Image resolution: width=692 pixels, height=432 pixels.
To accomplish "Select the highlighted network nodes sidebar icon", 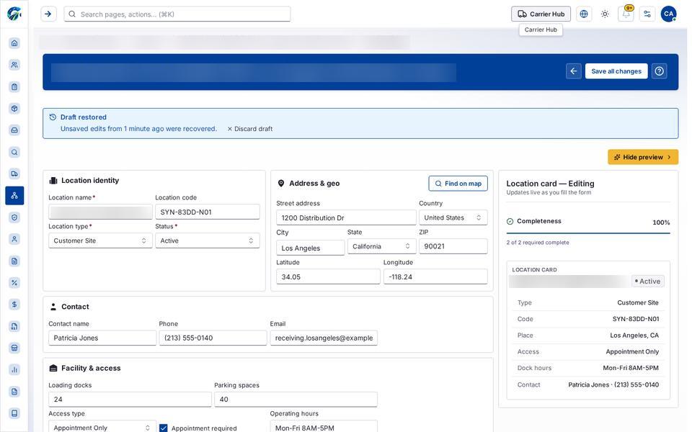I will click(x=14, y=196).
